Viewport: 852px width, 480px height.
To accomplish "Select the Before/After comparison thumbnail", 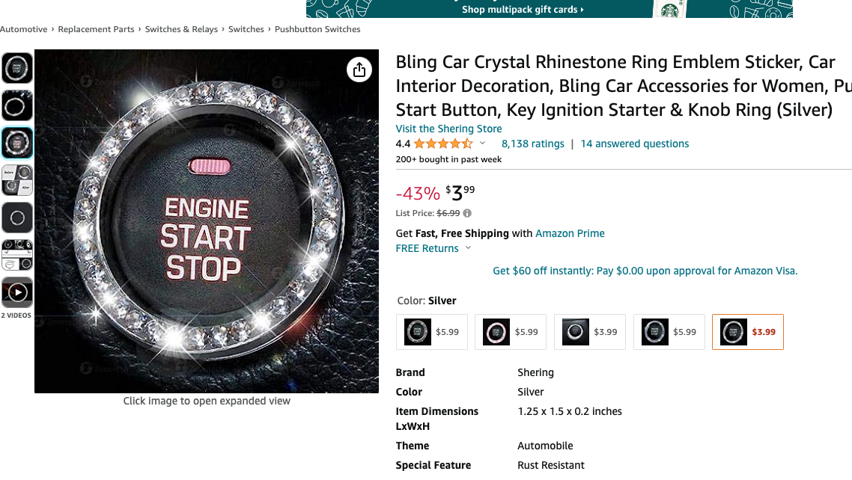I will tap(17, 180).
